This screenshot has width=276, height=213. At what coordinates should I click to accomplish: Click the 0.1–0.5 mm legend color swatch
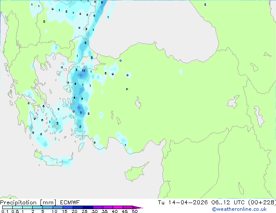[x=7, y=207]
